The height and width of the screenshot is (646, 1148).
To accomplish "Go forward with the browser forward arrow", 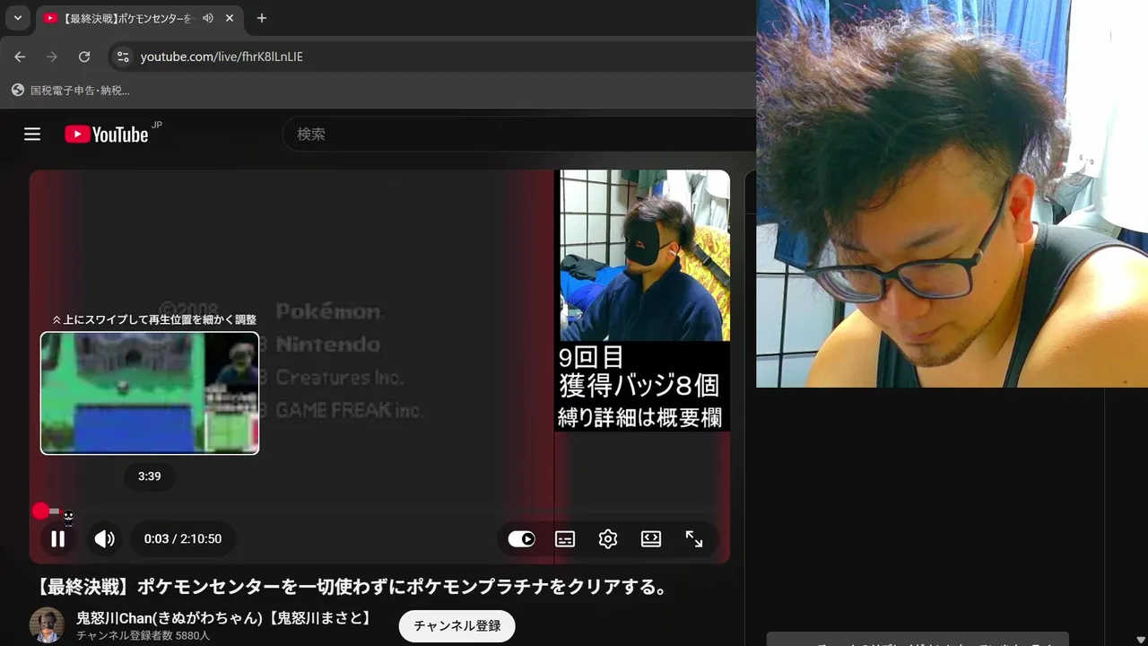I will point(52,57).
